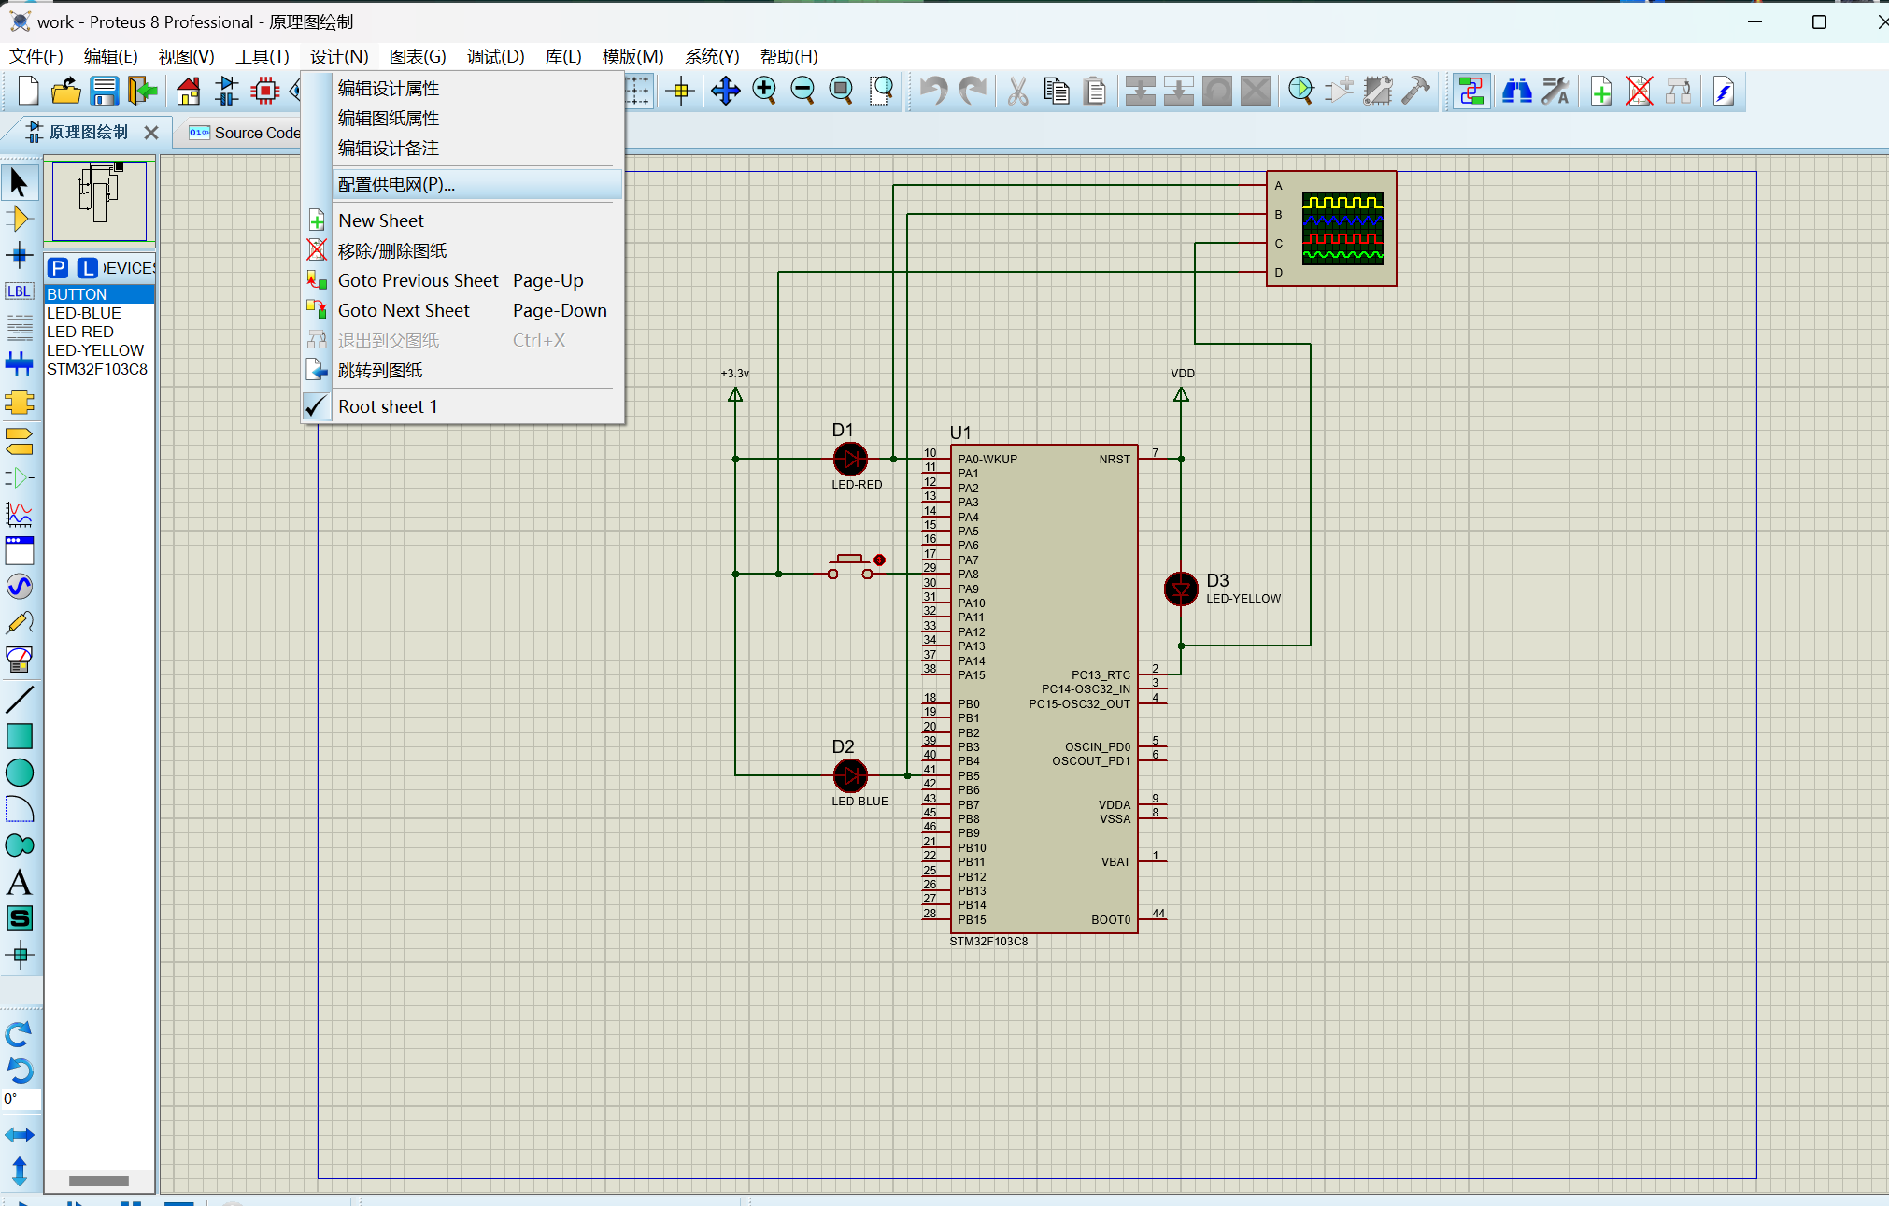Save the project using the disk icon
The width and height of the screenshot is (1889, 1206).
pos(104,91)
